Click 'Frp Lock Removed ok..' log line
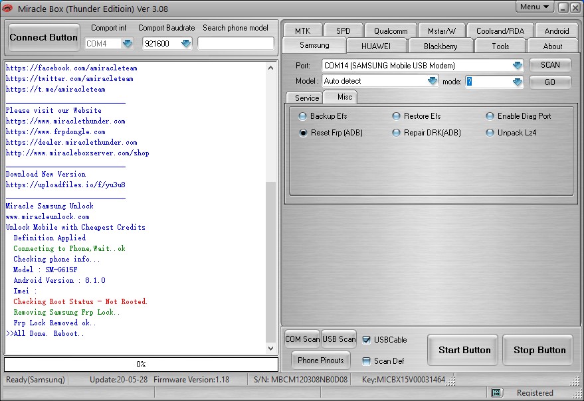The width and height of the screenshot is (584, 401). point(54,323)
